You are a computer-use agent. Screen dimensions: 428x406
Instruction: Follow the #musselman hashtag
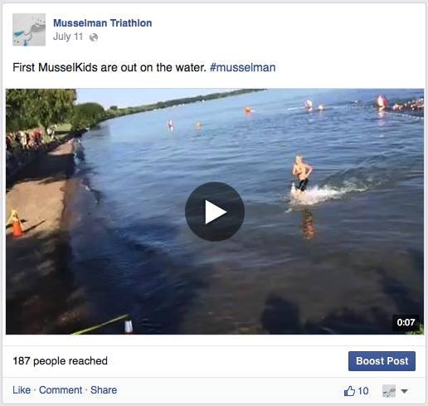[x=242, y=67]
